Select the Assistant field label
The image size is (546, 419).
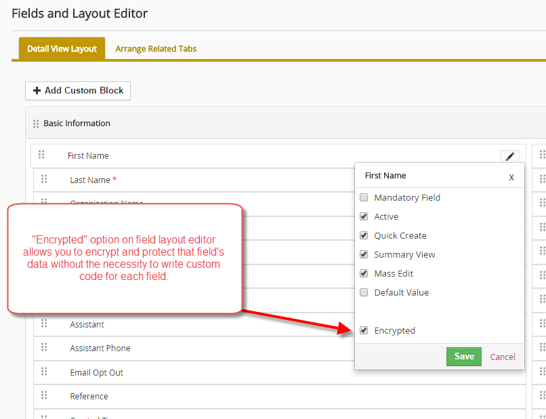pos(87,325)
